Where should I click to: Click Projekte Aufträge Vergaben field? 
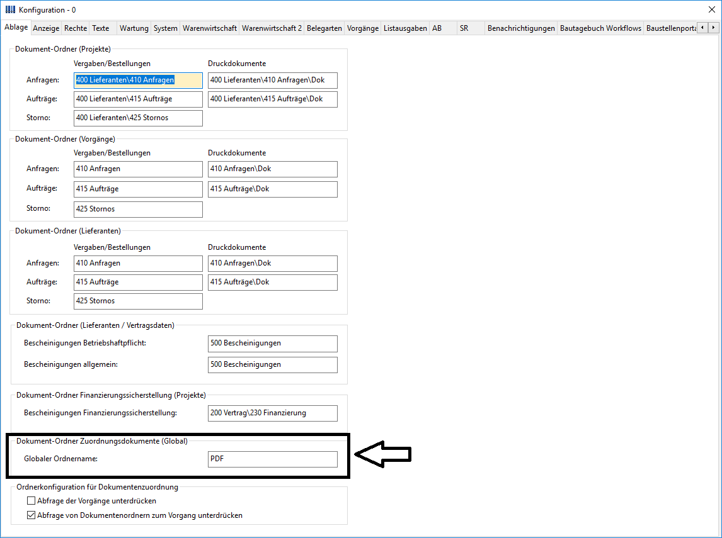(138, 99)
